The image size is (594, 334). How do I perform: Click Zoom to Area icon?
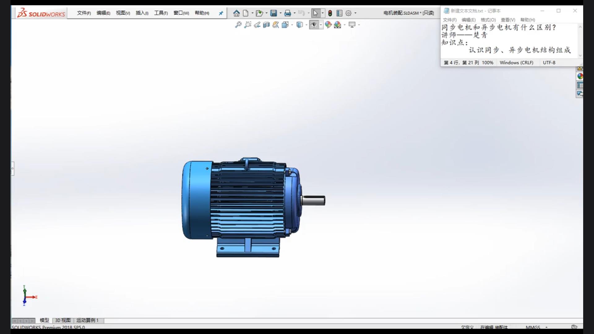(247, 25)
